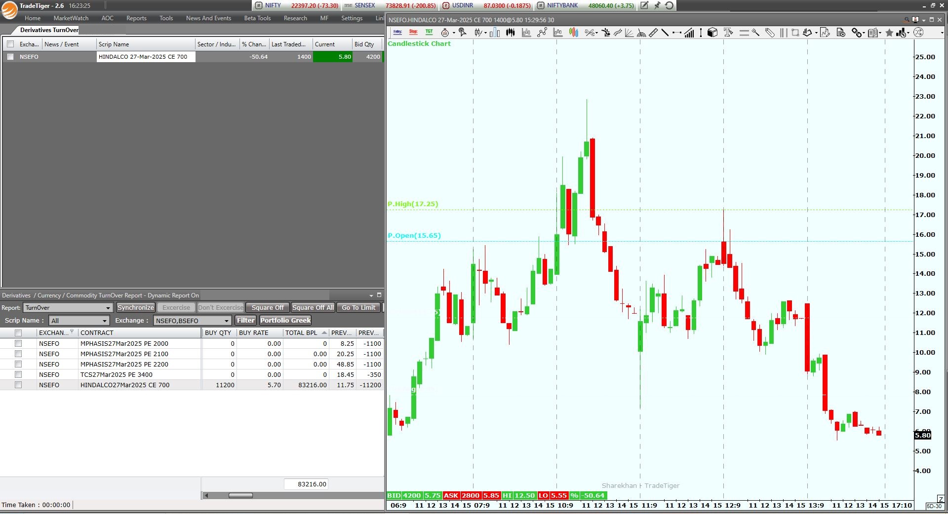Check the TCS27Mar2025 PE 3400 row checkbox
The width and height of the screenshot is (948, 514).
18,374
